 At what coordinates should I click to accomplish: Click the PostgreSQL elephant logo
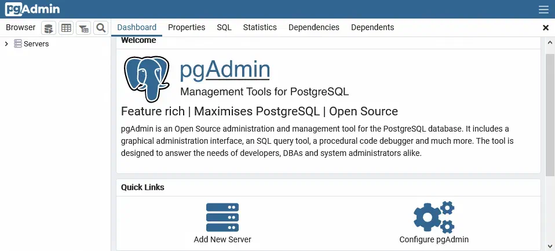147,79
